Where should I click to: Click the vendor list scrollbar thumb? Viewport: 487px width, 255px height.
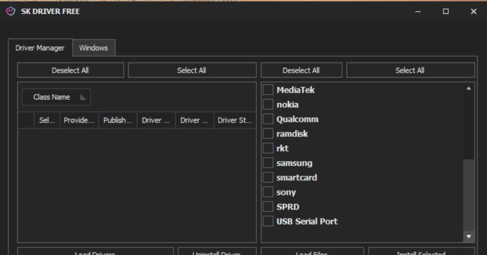(468, 195)
